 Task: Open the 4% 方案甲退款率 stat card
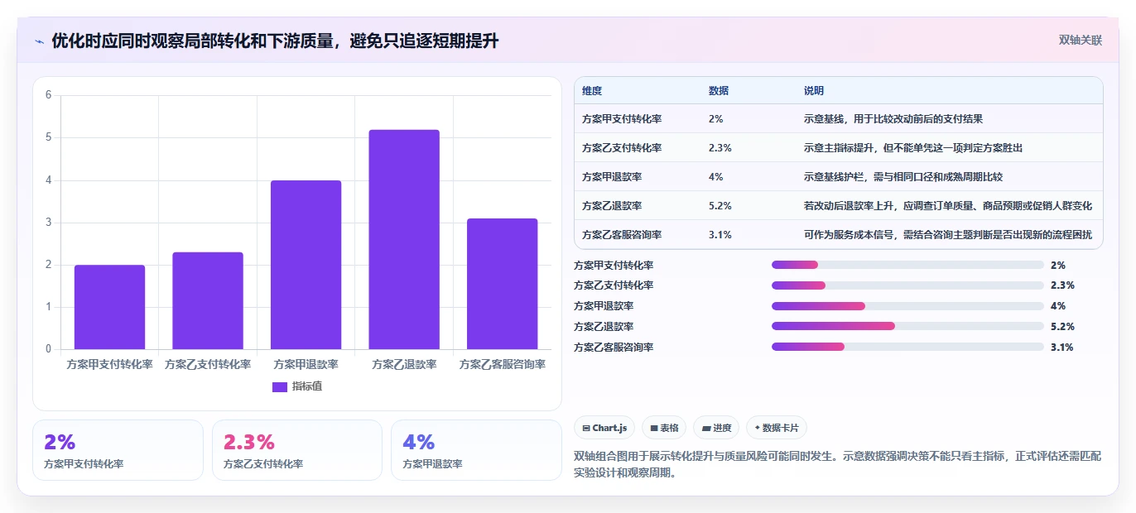click(476, 450)
